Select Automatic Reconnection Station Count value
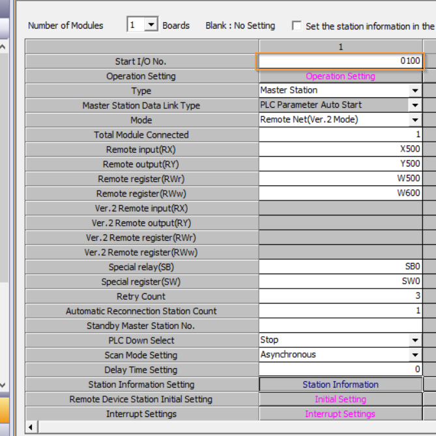 (340, 311)
